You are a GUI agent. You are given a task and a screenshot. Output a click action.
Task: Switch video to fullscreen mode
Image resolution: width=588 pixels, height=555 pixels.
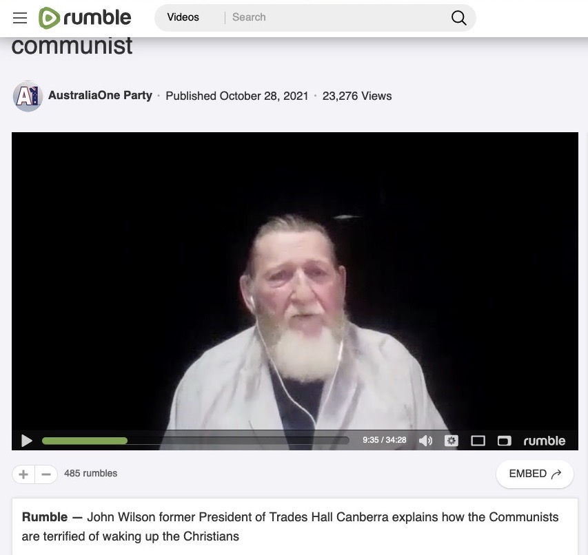pyautogui.click(x=504, y=441)
